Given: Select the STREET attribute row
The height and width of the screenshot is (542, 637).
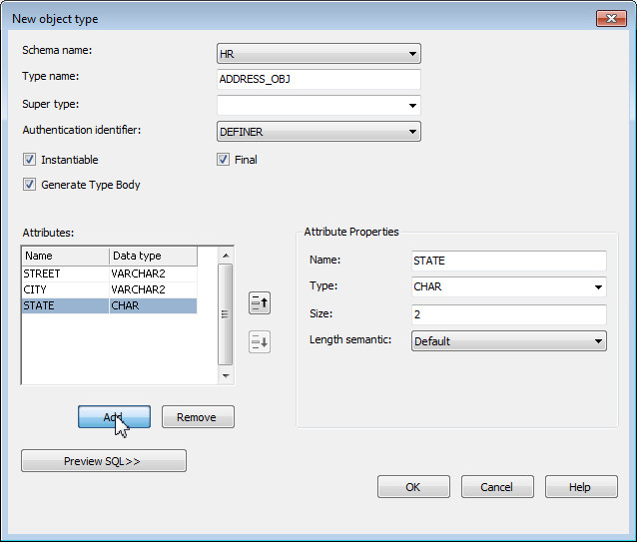Looking at the screenshot, I should (x=109, y=273).
